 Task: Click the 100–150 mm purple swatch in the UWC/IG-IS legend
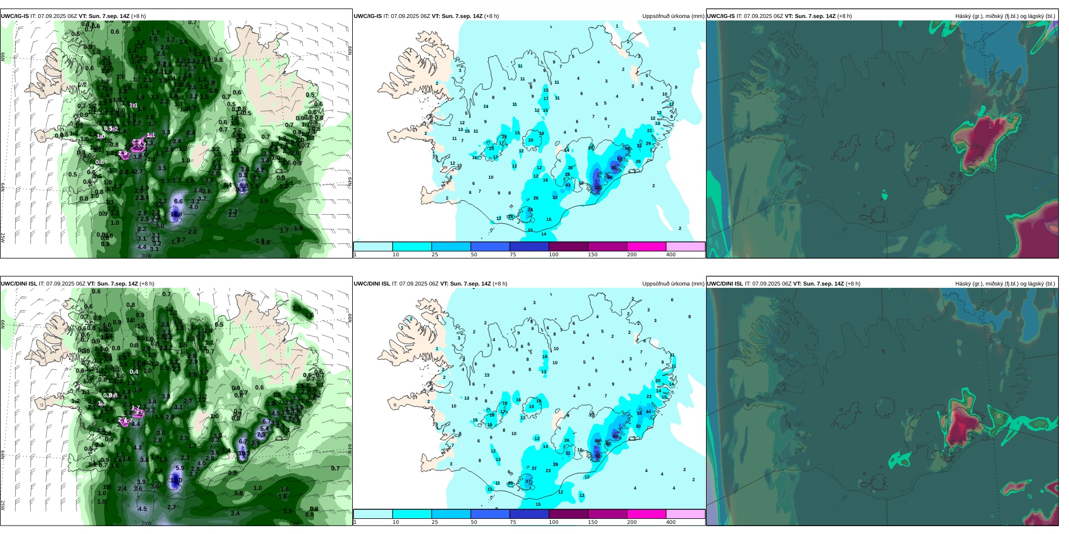pos(568,247)
